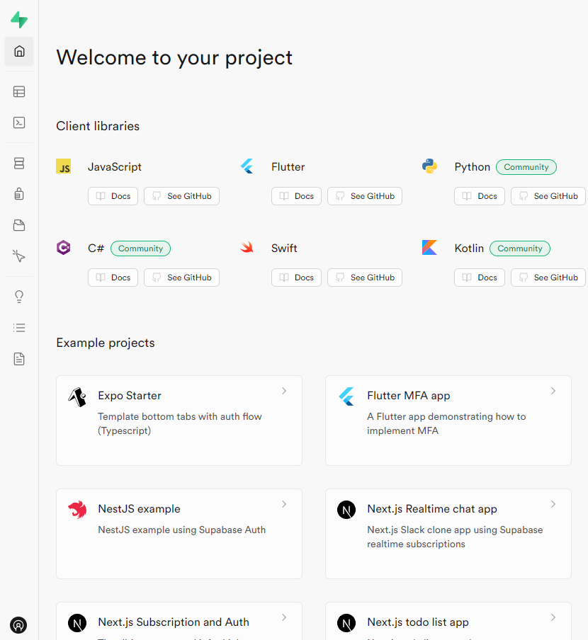Click See GitHub for C# library
Image resolution: width=588 pixels, height=640 pixels.
tap(181, 278)
